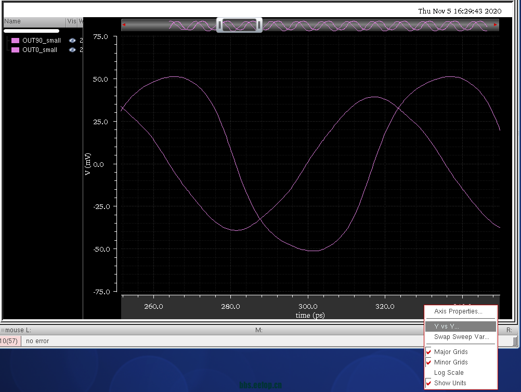The width and height of the screenshot is (521, 392).
Task: Select Swap Sweep Var... option
Action: tap(461, 337)
